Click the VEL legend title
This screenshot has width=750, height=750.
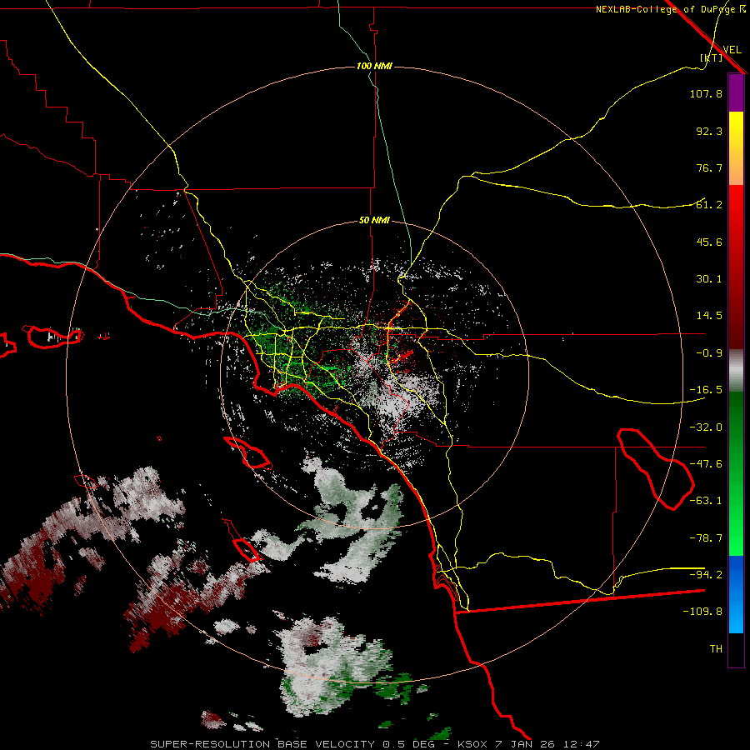coord(732,49)
